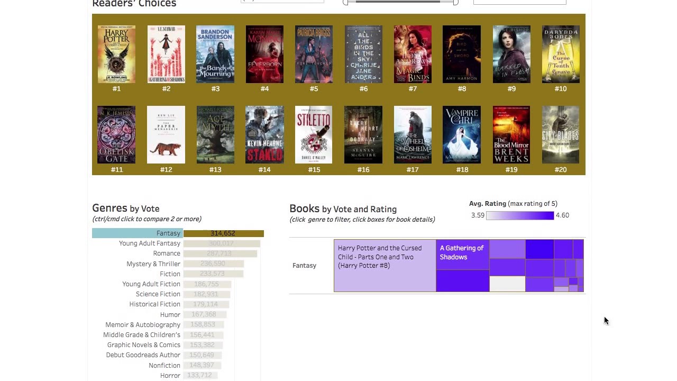Click the dropdown box left of slider

coord(282,1)
